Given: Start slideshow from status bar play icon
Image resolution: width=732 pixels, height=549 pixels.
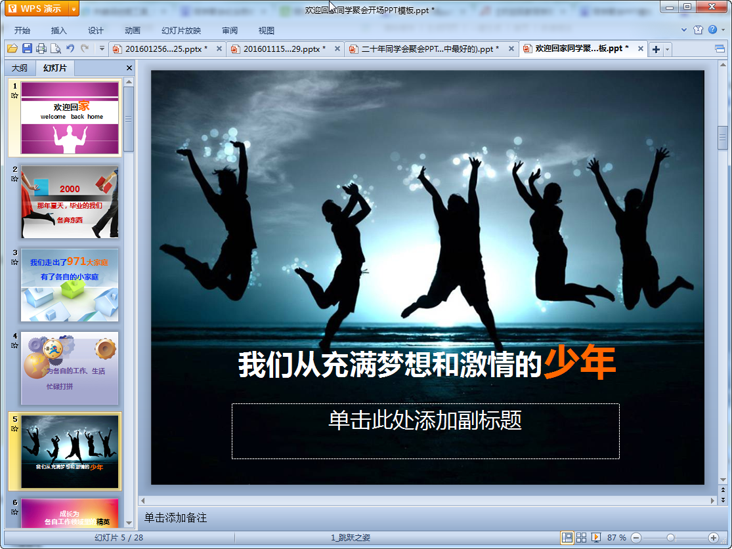Looking at the screenshot, I should (x=595, y=537).
